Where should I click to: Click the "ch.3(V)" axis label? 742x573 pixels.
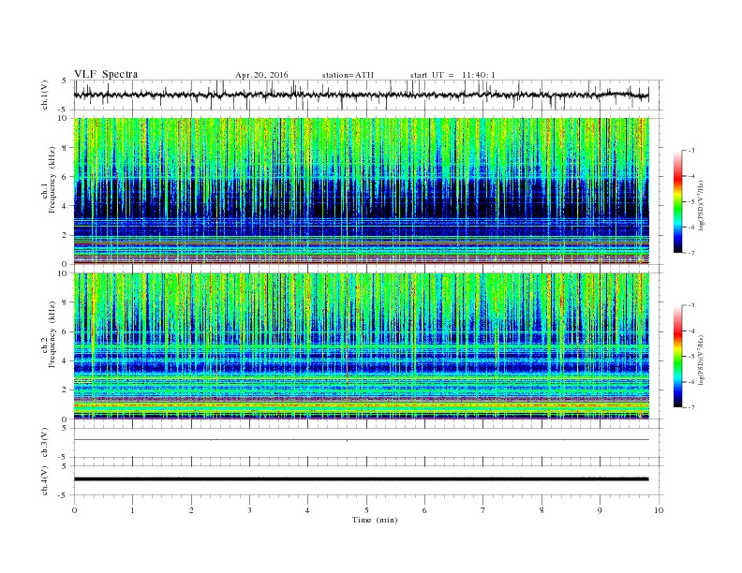pos(45,443)
